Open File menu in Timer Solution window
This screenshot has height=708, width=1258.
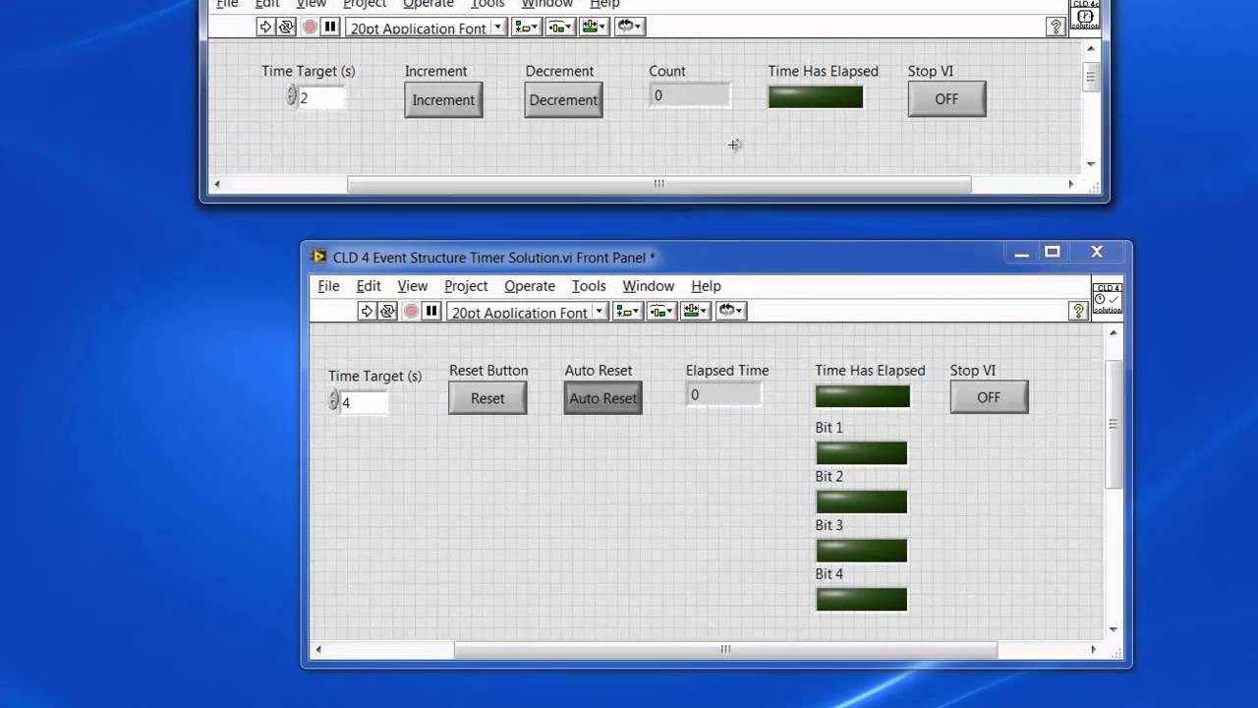point(328,286)
